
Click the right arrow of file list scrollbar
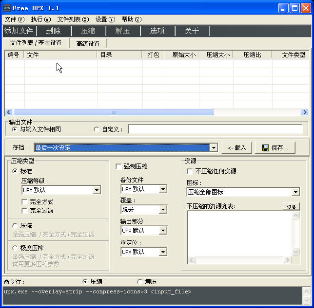pyautogui.click(x=305, y=112)
